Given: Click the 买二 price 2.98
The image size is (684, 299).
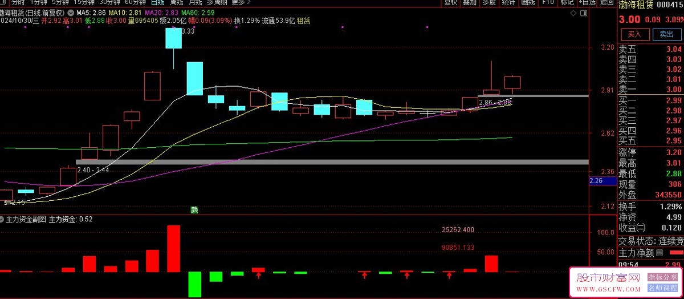Looking at the screenshot, I should click(x=673, y=111).
